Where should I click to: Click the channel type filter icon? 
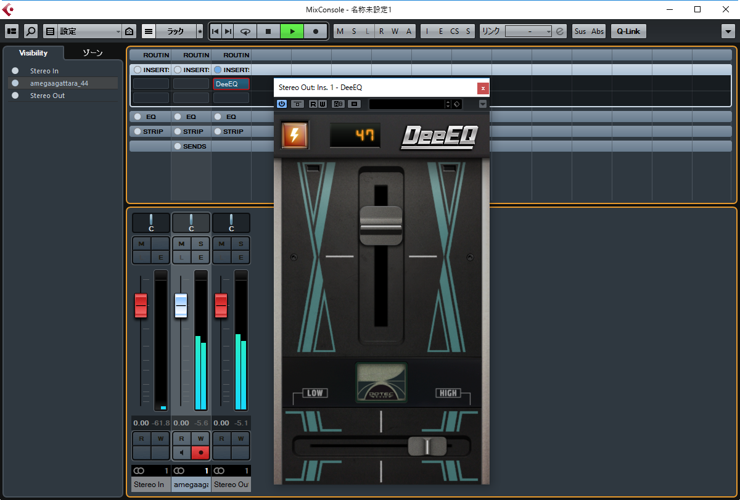pos(50,31)
